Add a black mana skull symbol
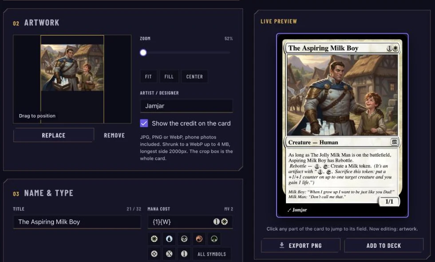This screenshot has width=435, height=262. coord(184,239)
